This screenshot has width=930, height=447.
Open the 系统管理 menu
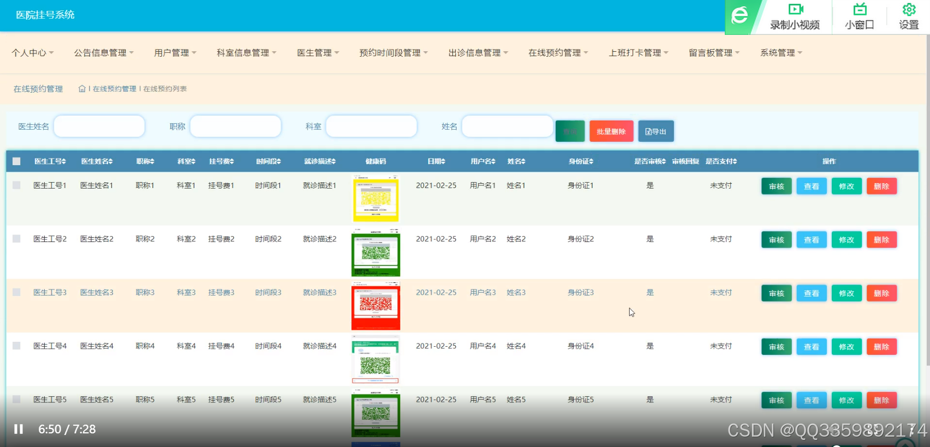(x=781, y=53)
